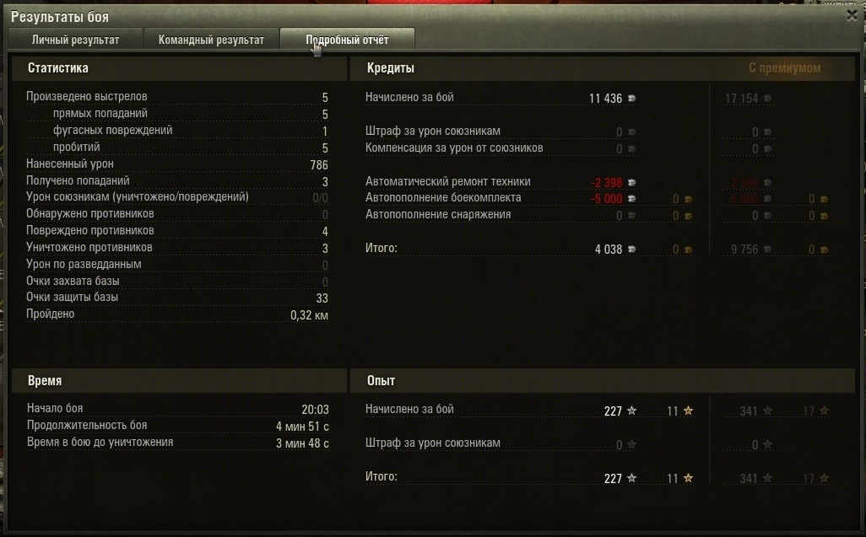The height and width of the screenshot is (537, 866).
Task: Switch to the Командный результат tab
Action: click(x=211, y=40)
